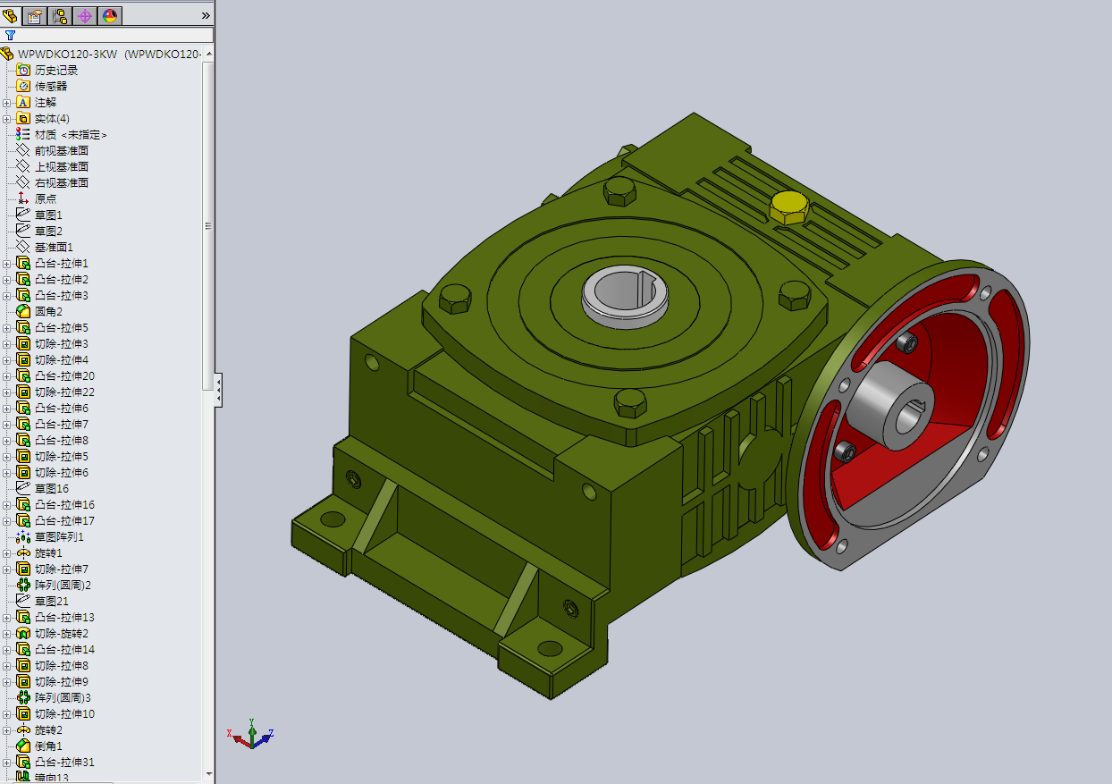Click the 凸台-拉伸6 extrude icon

[23, 408]
